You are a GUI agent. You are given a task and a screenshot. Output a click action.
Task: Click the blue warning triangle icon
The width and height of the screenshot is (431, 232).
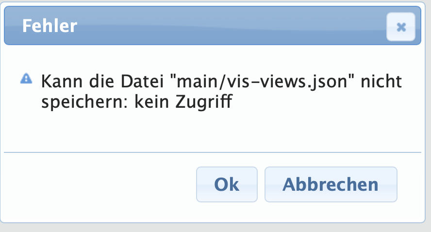(26, 79)
